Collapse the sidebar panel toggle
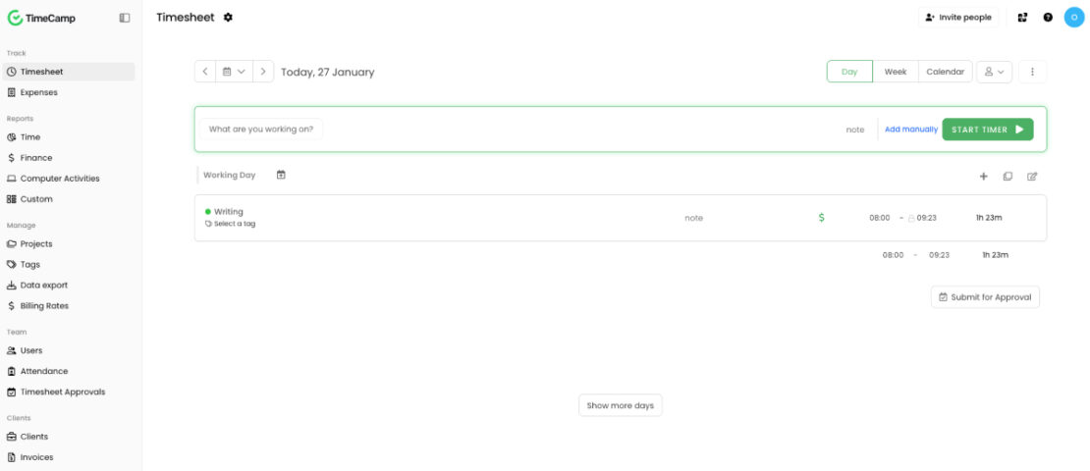The height and width of the screenshot is (471, 1090). [125, 18]
